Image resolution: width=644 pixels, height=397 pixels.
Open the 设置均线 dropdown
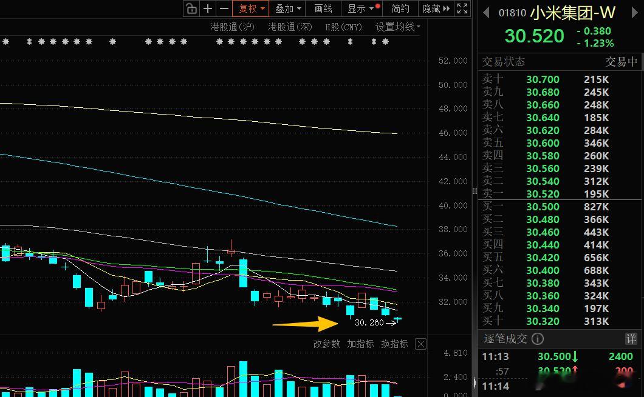click(x=397, y=27)
